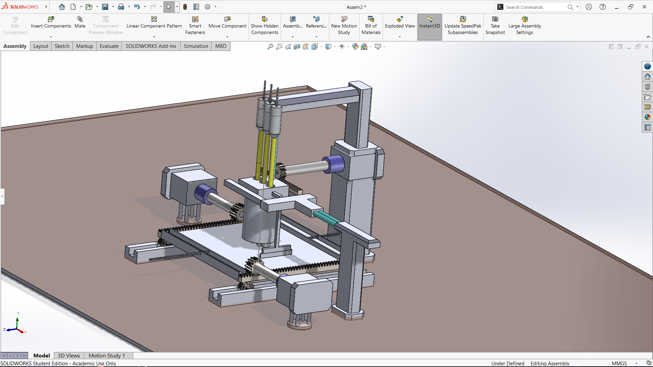The width and height of the screenshot is (653, 367).
Task: Activate Move Component tool
Action: click(x=227, y=22)
